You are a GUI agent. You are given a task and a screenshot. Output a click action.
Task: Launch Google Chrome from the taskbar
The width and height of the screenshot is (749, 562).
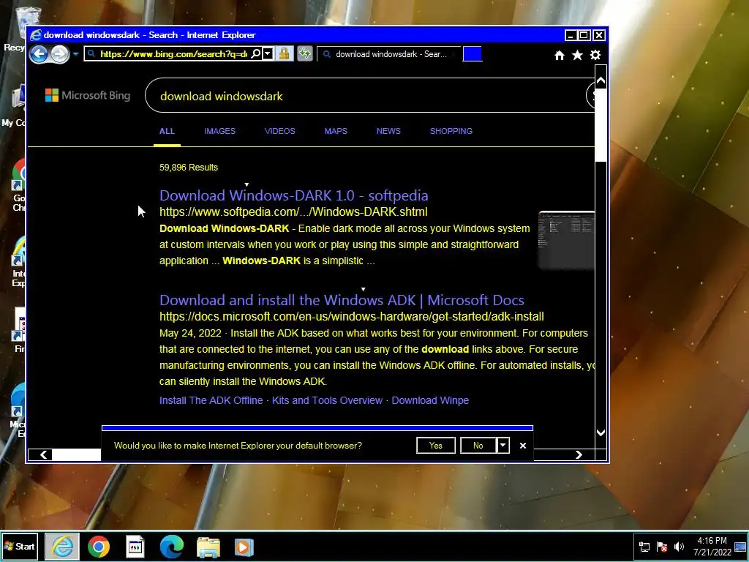(x=99, y=547)
